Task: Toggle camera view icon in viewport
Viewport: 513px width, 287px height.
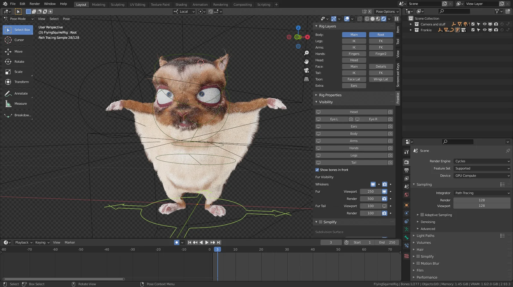Action: click(307, 70)
